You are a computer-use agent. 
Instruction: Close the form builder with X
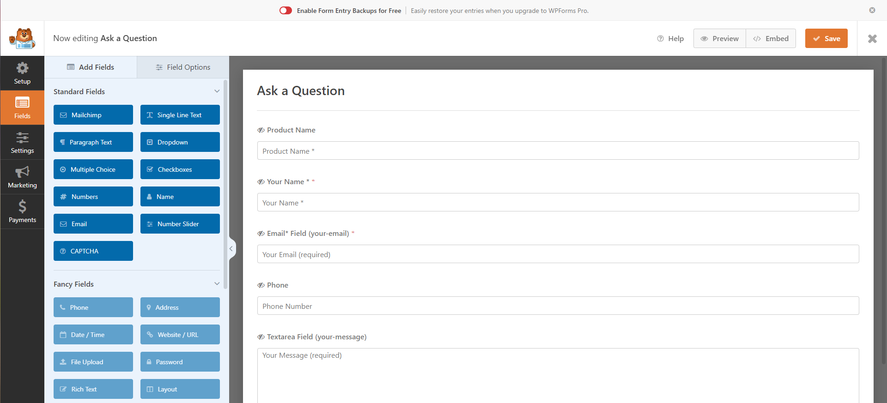[x=872, y=39]
